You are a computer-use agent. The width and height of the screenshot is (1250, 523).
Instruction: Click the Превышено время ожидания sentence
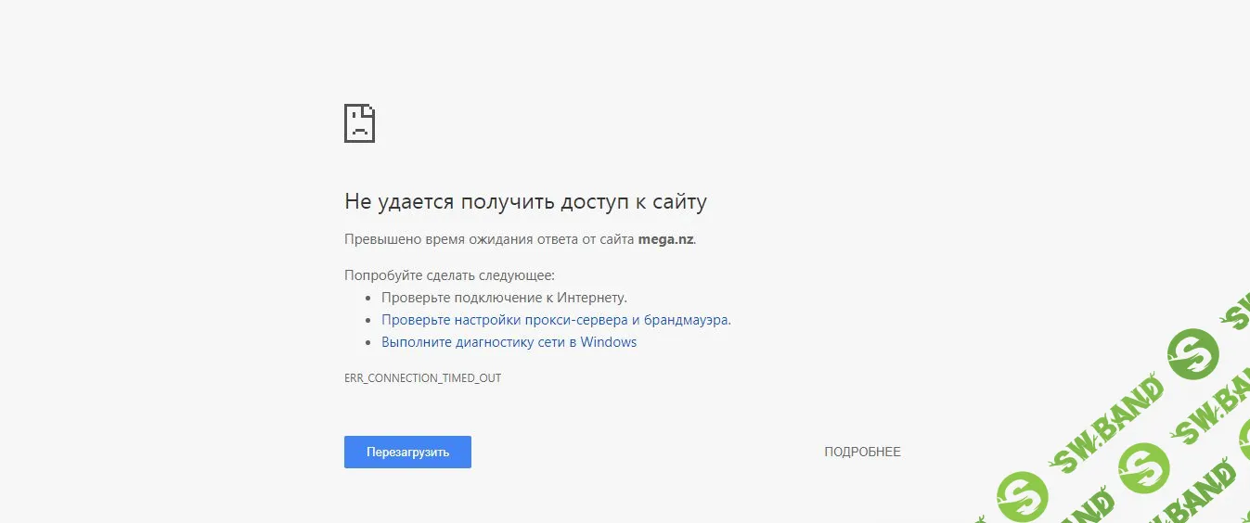pos(490,239)
